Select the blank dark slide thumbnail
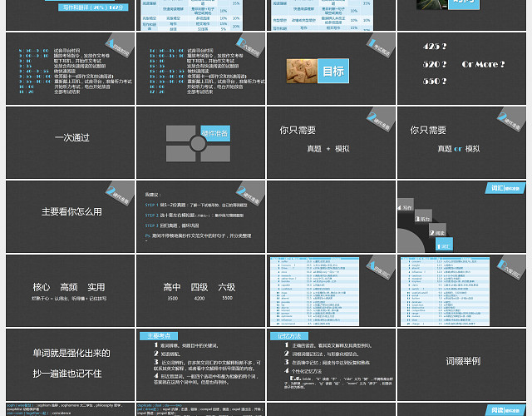The image size is (532, 416). pyautogui.click(x=331, y=216)
